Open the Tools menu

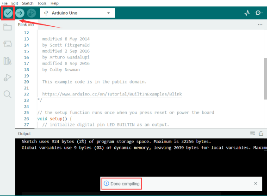click(42, 3)
